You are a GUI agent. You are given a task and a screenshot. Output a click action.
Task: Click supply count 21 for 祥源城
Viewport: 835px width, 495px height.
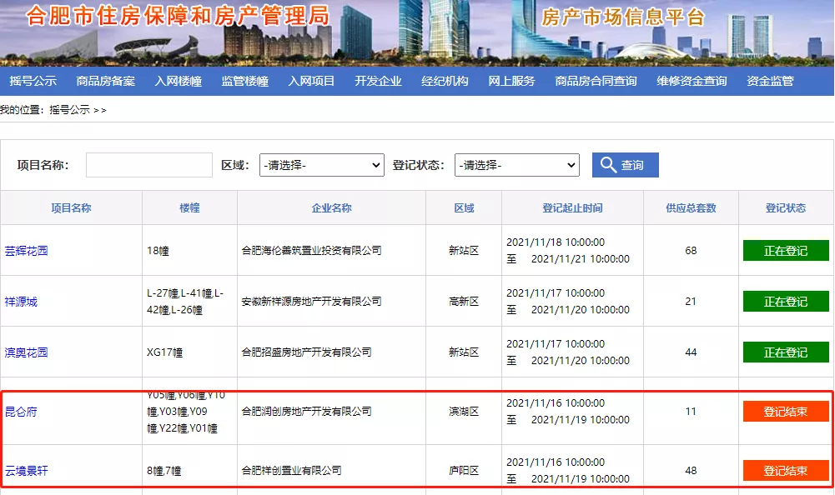tap(691, 302)
